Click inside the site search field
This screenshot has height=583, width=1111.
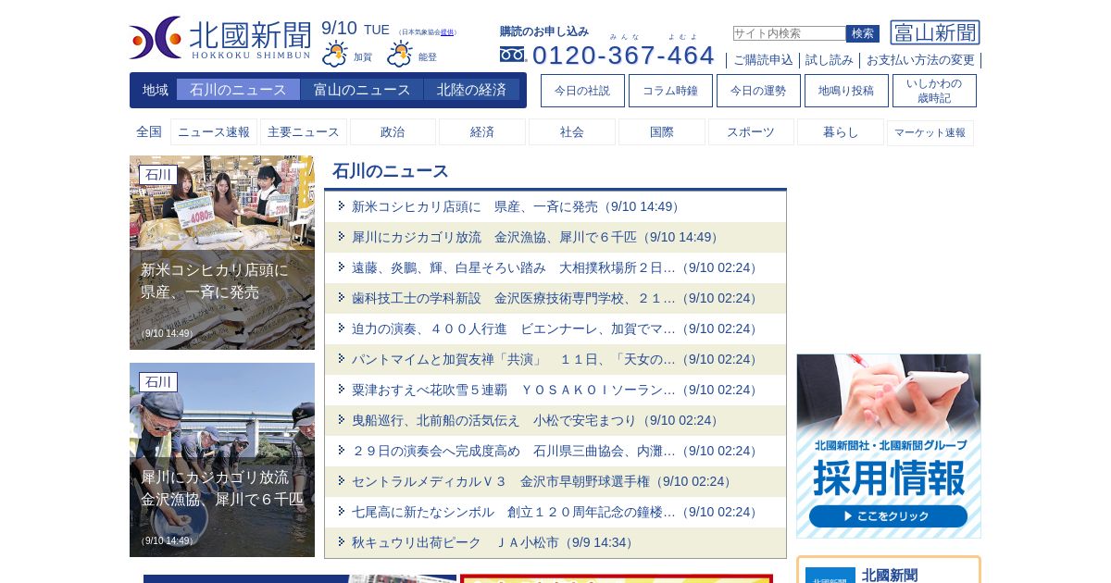(789, 33)
